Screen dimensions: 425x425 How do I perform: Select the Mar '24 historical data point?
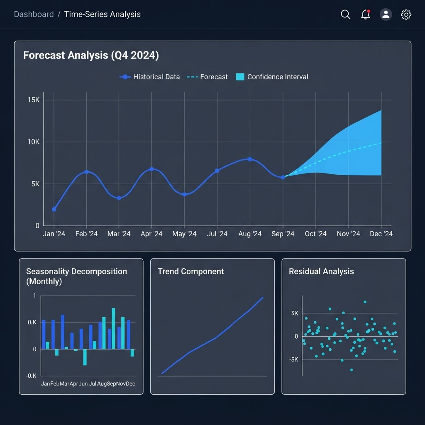(x=119, y=198)
